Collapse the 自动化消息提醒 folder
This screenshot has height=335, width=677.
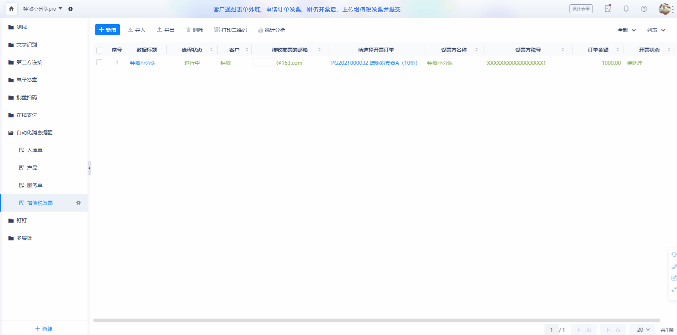pyautogui.click(x=34, y=133)
